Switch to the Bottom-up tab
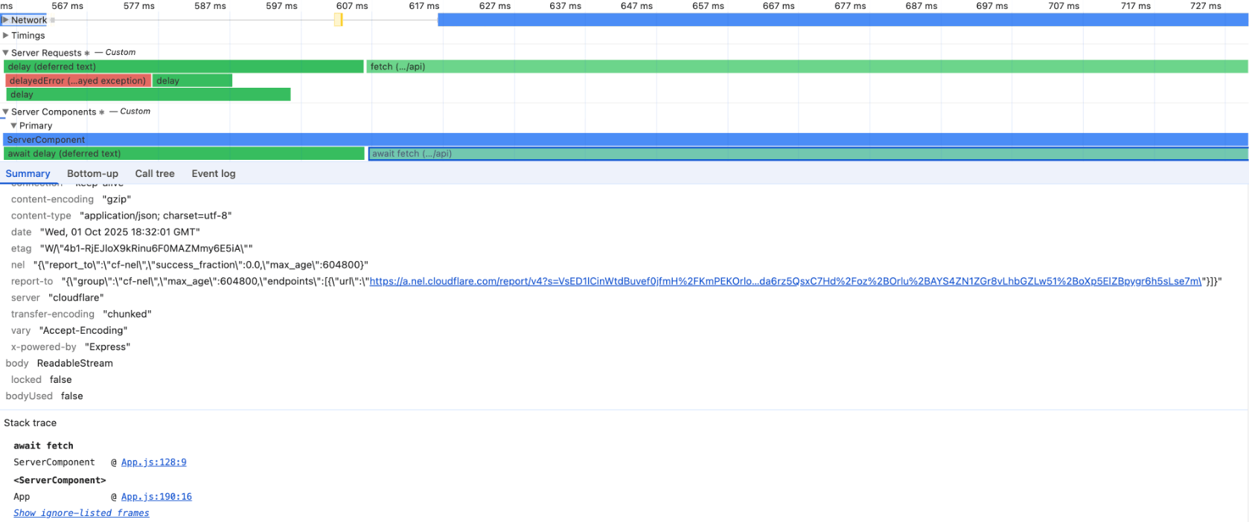The width and height of the screenshot is (1249, 522). tap(92, 174)
